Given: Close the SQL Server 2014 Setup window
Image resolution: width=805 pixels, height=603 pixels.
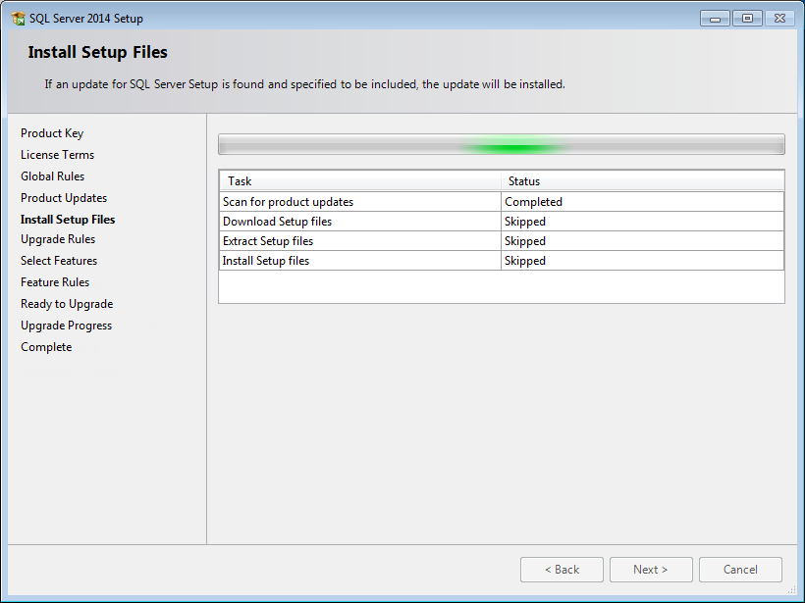Looking at the screenshot, I should point(779,19).
